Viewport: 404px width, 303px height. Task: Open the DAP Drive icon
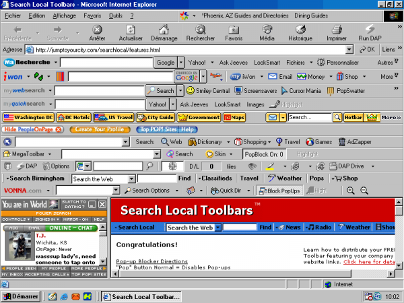(x=333, y=166)
